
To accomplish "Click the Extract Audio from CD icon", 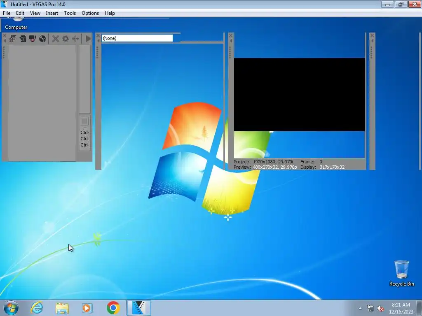I will (42, 39).
